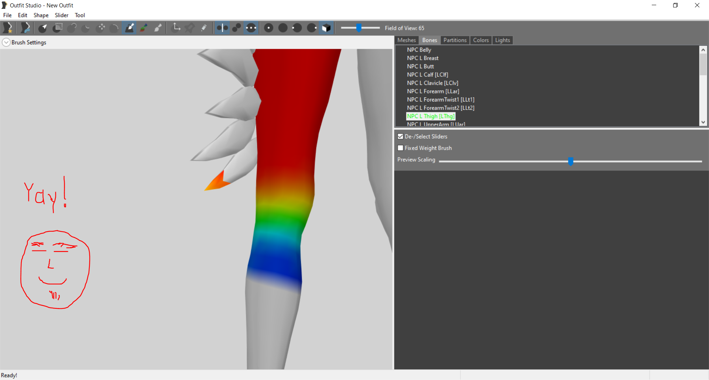The image size is (709, 380).
Task: Select the Smooth brush tool
Action: (x=115, y=28)
